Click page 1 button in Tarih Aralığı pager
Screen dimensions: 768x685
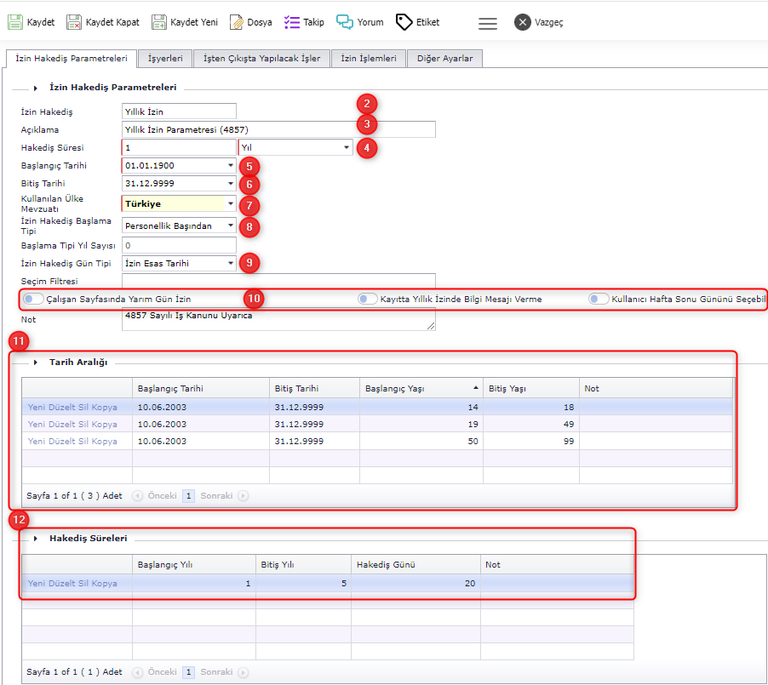[x=188, y=496]
